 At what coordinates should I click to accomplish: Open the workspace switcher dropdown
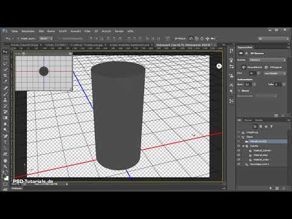273,38
